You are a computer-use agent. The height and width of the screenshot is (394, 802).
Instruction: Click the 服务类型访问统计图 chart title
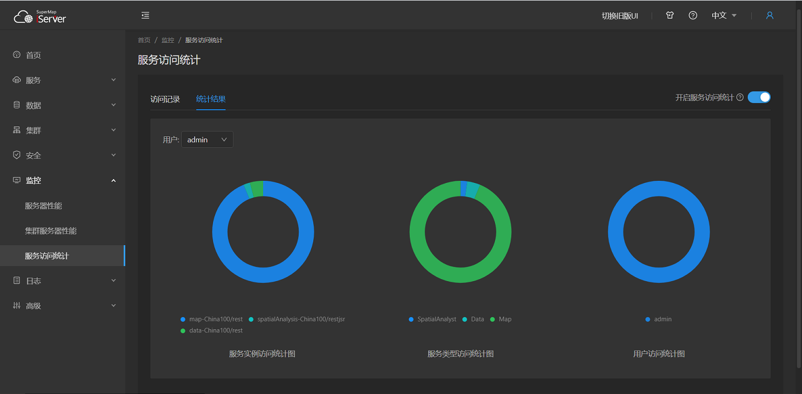[461, 354]
